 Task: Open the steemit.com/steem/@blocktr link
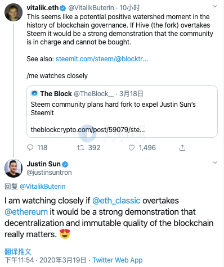pyautogui.click(x=102, y=59)
